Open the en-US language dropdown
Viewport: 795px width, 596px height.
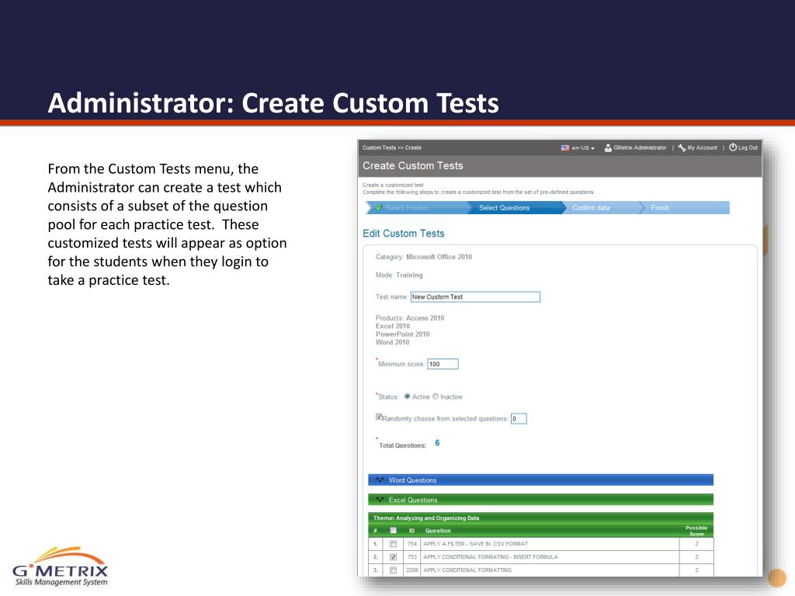pos(583,148)
